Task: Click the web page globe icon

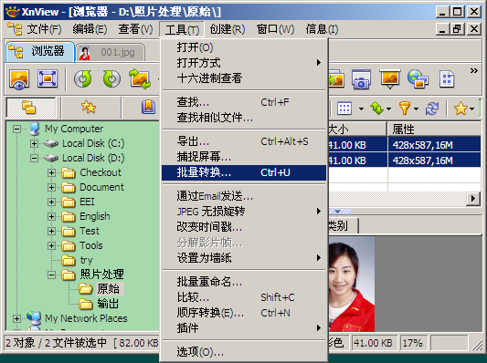Action: coord(418,78)
